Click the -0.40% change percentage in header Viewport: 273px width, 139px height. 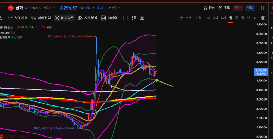85,8
